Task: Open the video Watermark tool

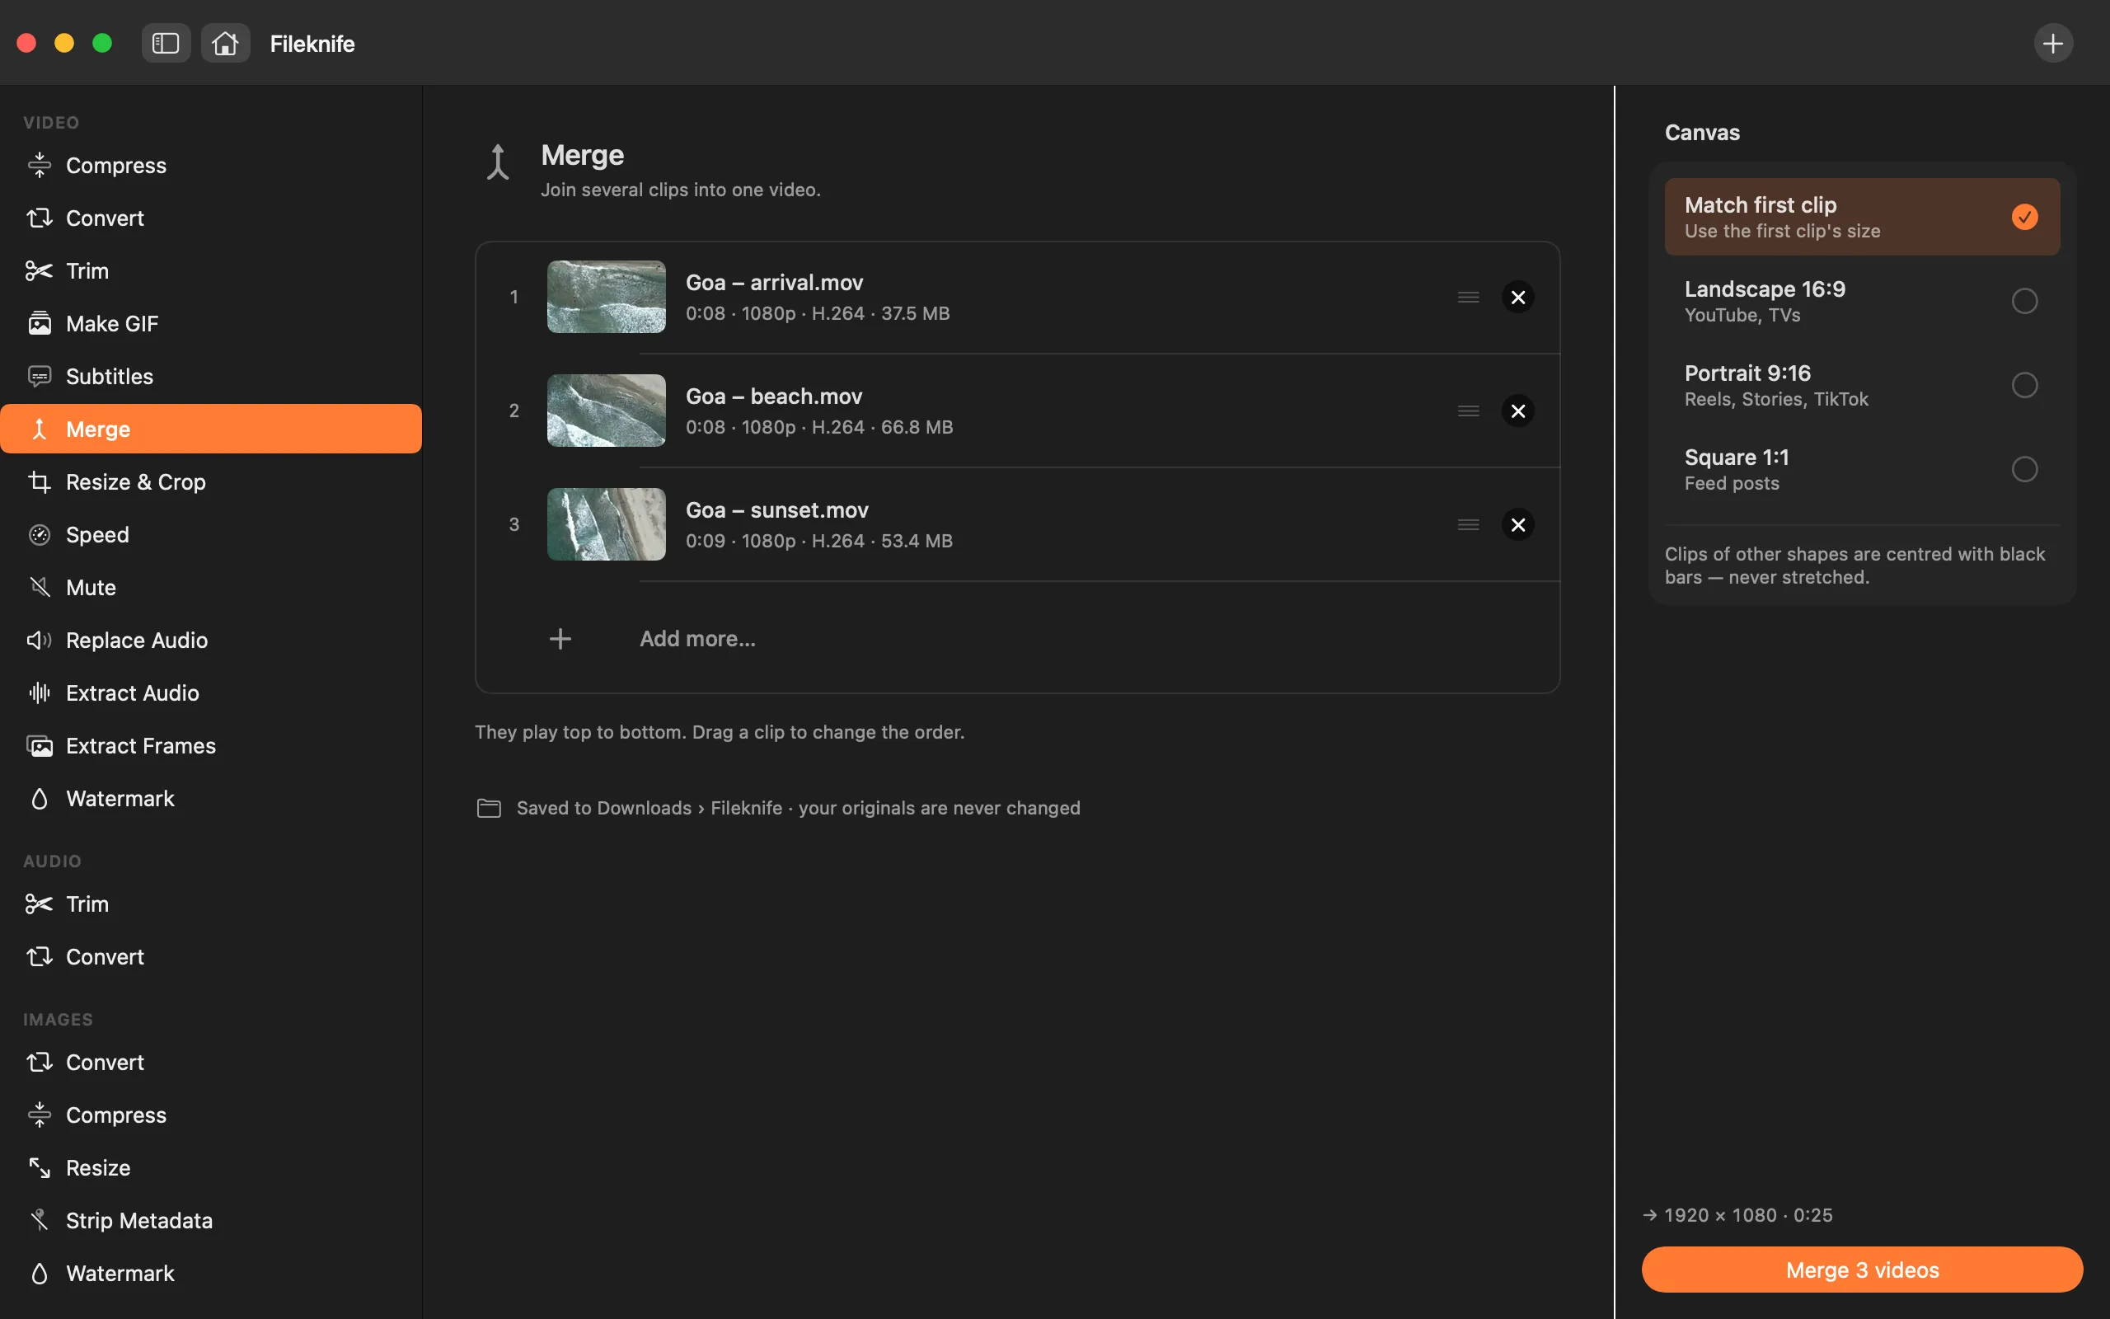Action: pyautogui.click(x=211, y=798)
